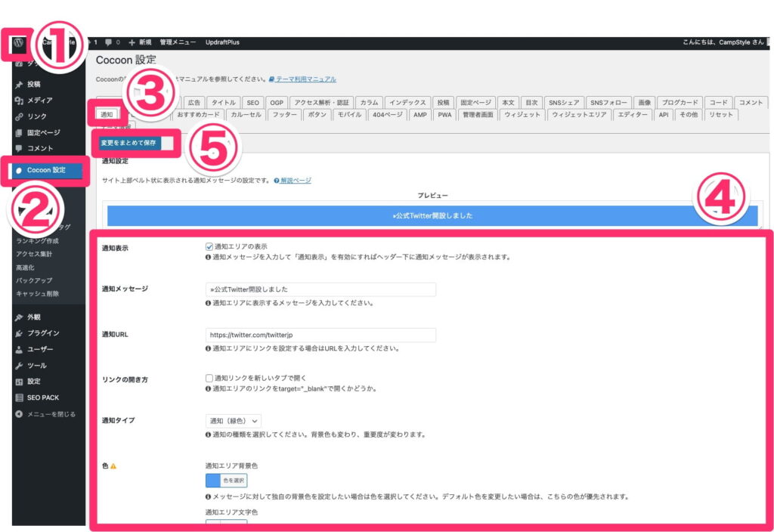This screenshot has width=774, height=532.
Task: Click the paintbrush icon next to 外観
Action: click(x=19, y=317)
